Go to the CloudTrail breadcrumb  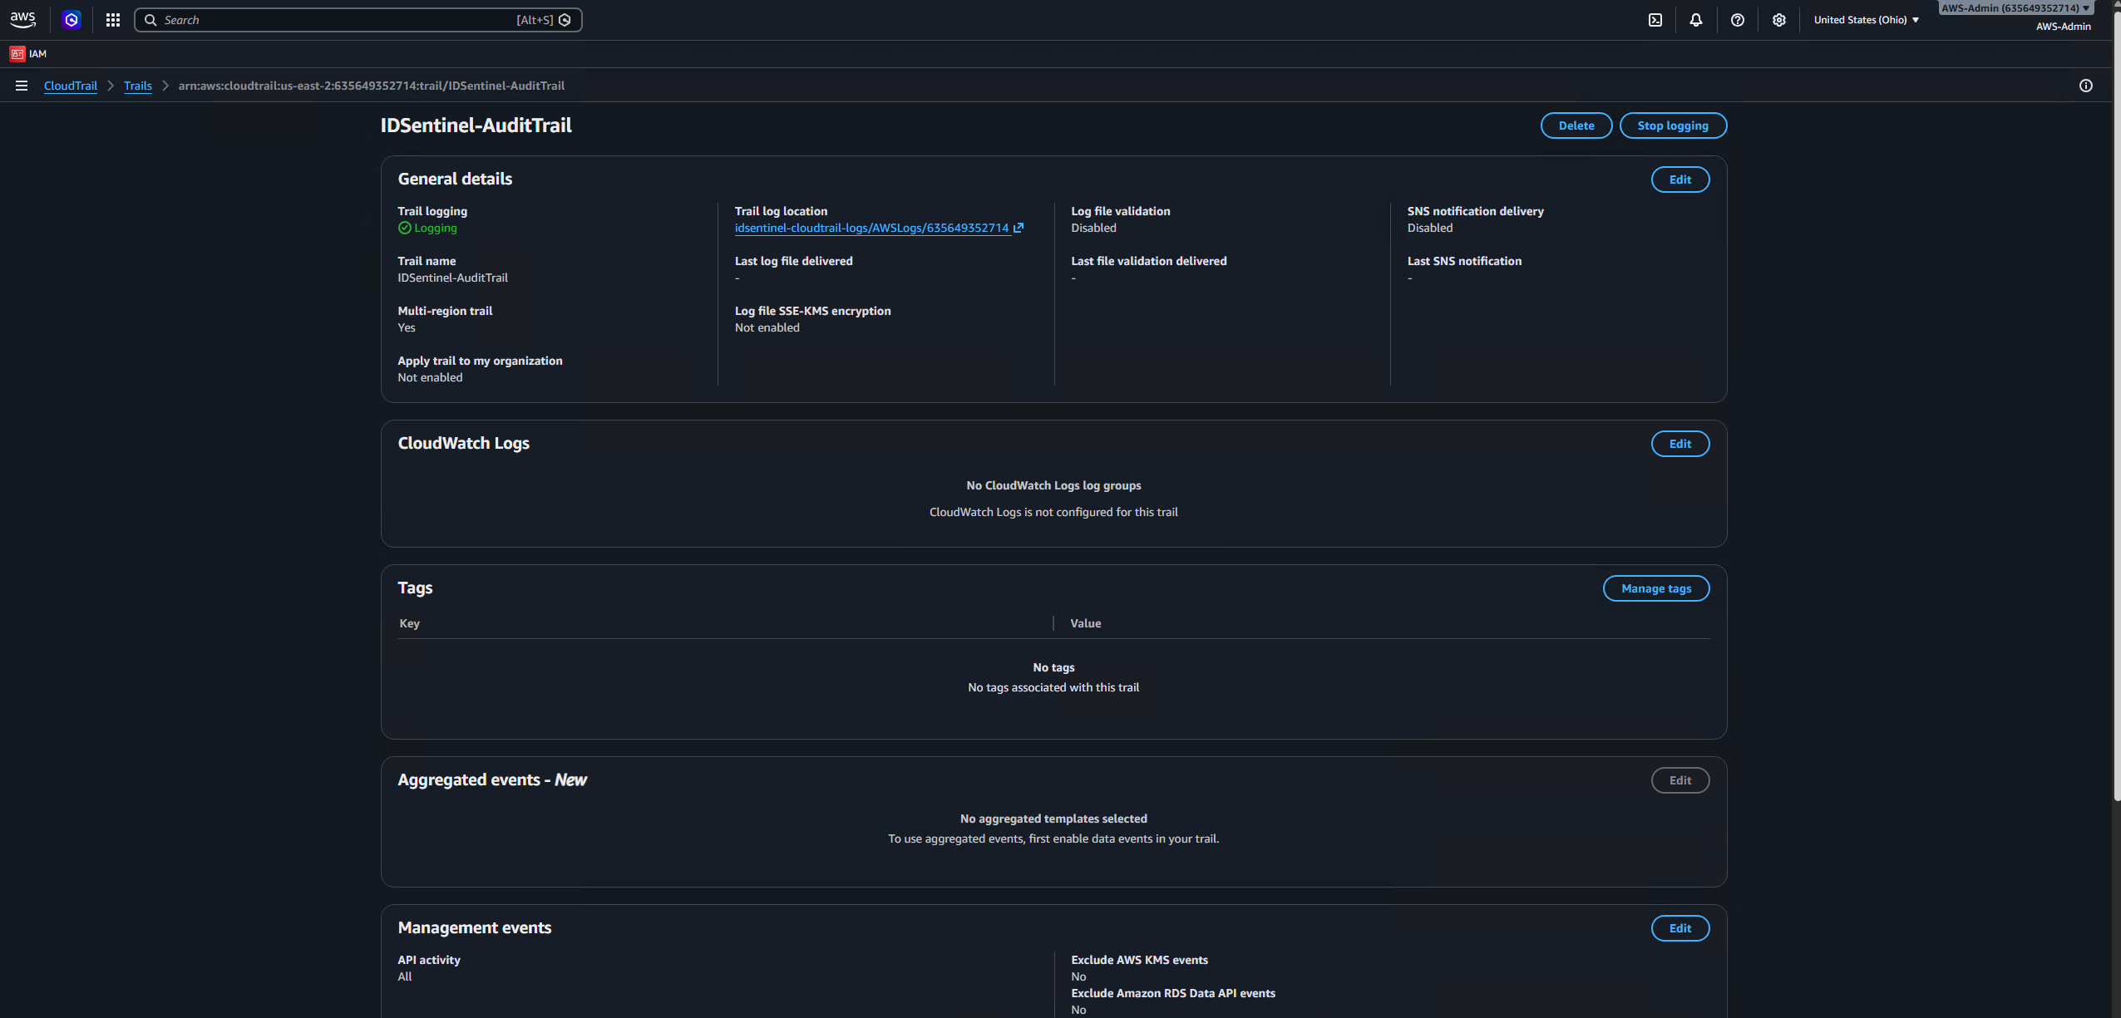[71, 86]
